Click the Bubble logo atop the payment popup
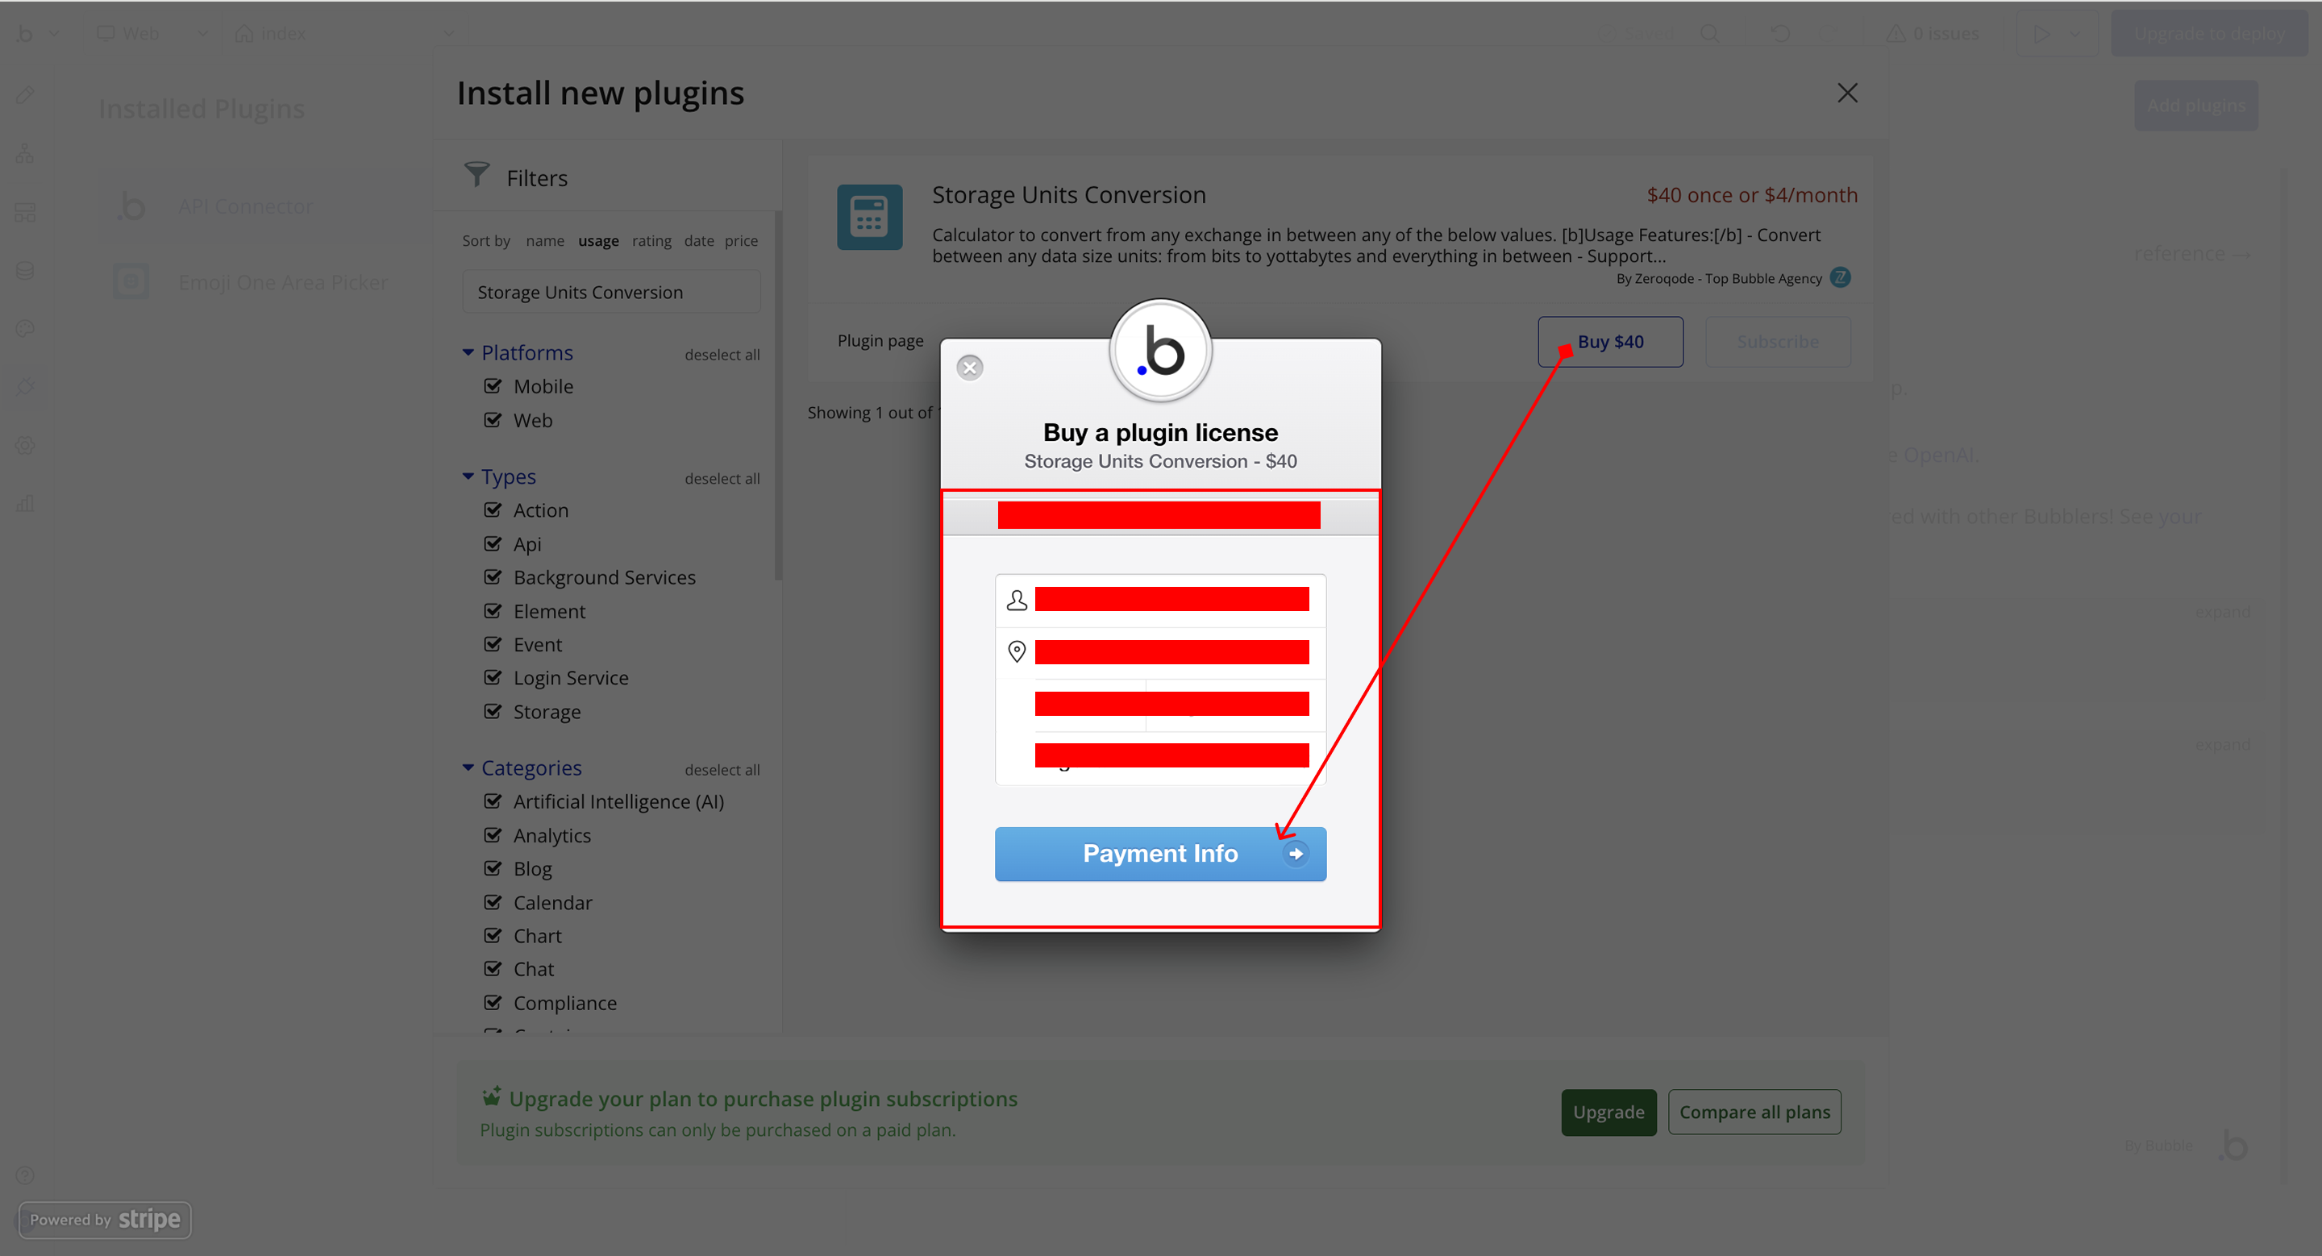This screenshot has width=2322, height=1256. 1160,351
